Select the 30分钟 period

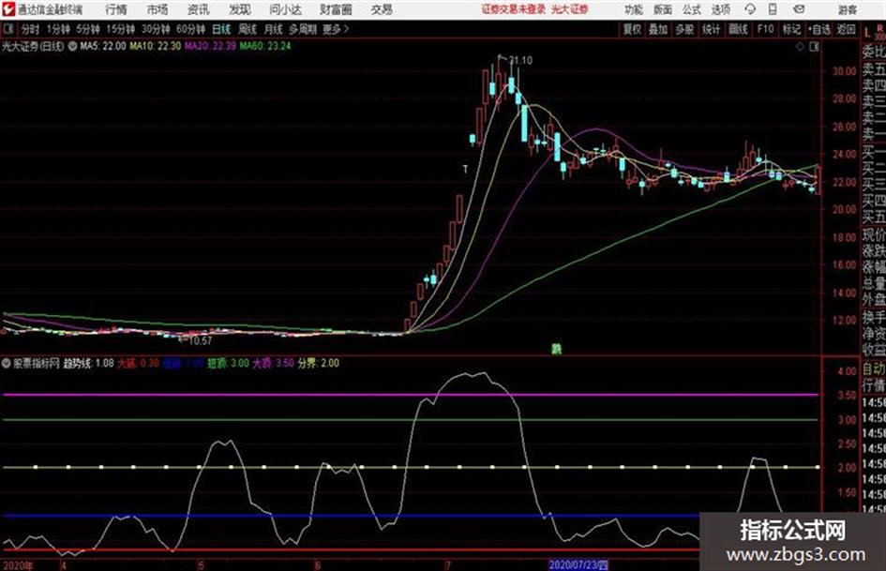pyautogui.click(x=156, y=29)
